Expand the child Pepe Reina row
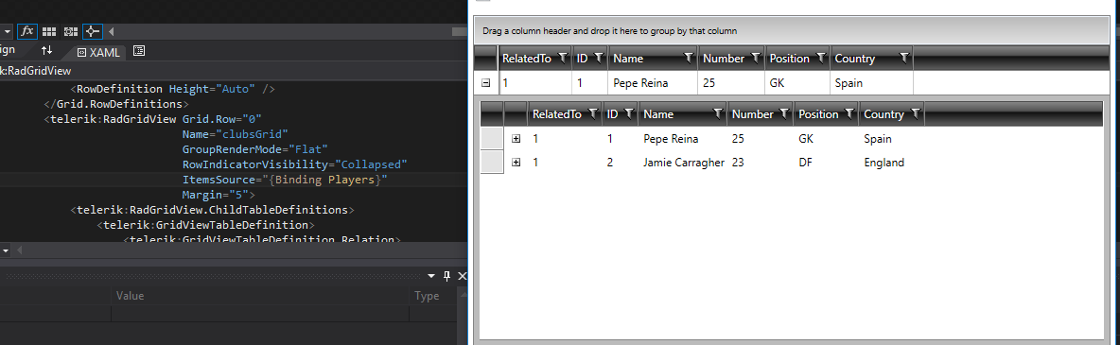1120x345 pixels. 516,139
